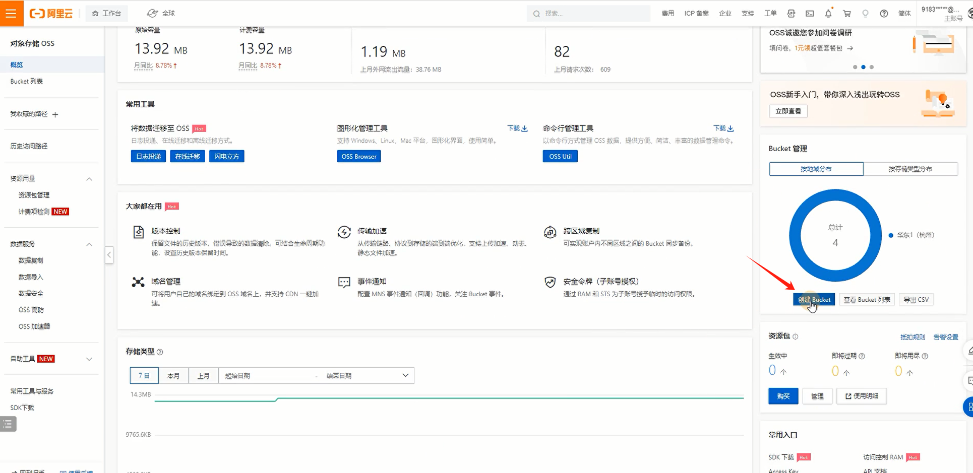This screenshot has height=473, width=973.
Task: Open the 工作台 workbench menu
Action: tap(106, 14)
